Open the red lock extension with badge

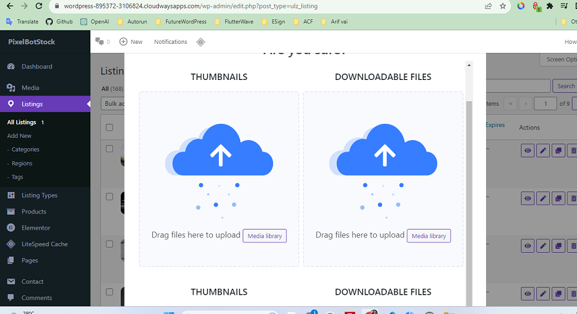pos(536,6)
